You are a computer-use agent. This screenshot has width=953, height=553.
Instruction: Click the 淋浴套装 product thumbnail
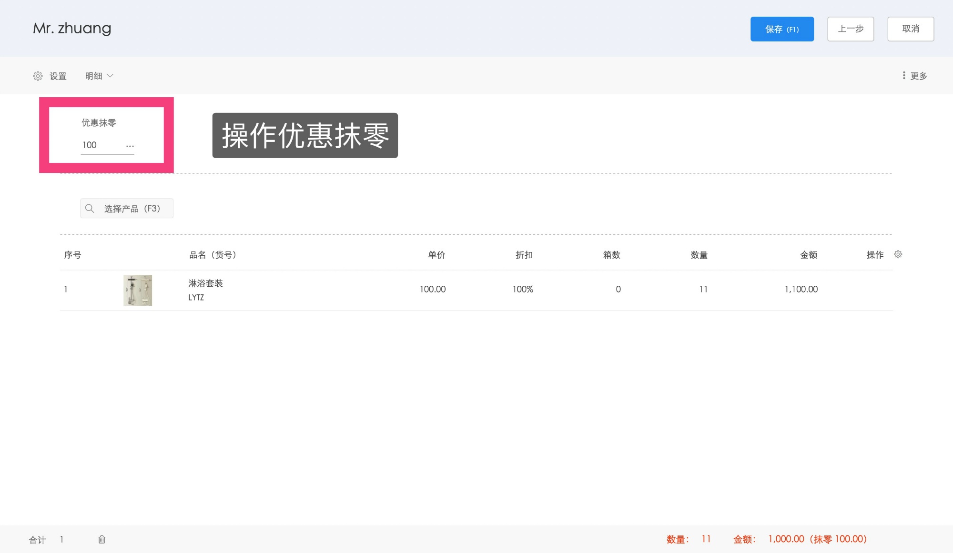click(x=138, y=289)
